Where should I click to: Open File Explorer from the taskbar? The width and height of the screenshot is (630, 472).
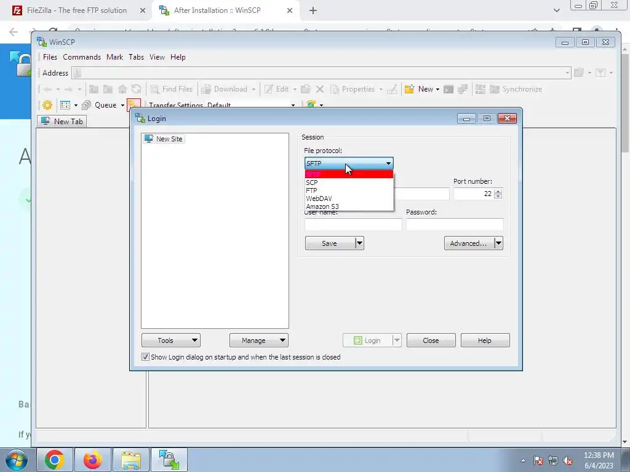[x=130, y=460]
